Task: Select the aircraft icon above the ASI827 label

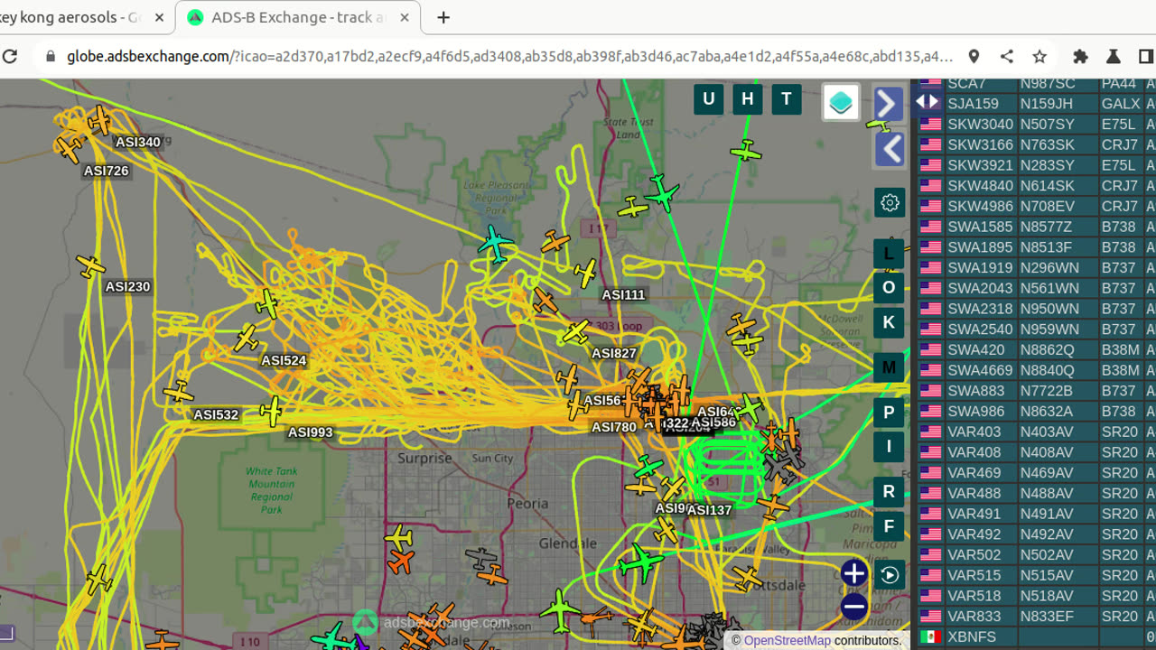Action: tap(574, 333)
